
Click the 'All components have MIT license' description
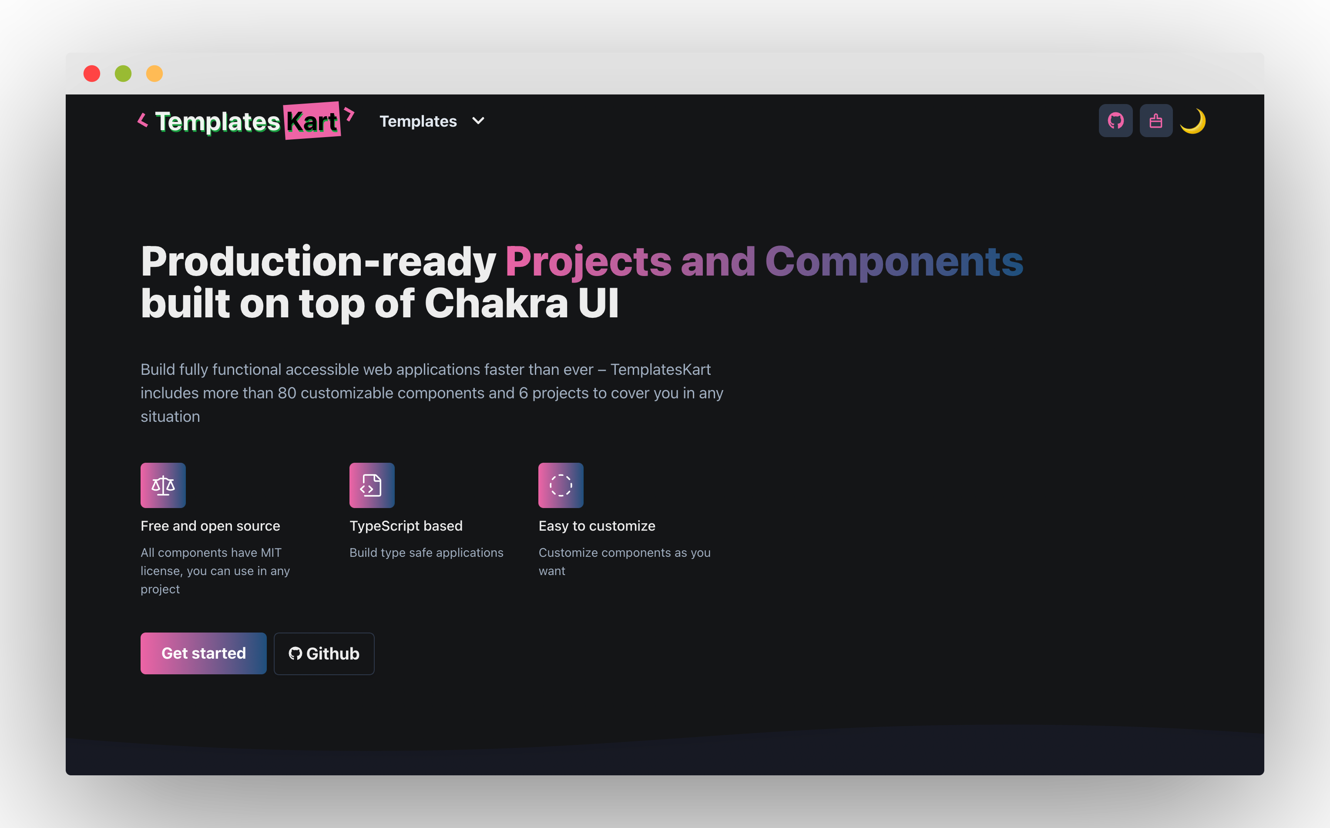coord(215,571)
